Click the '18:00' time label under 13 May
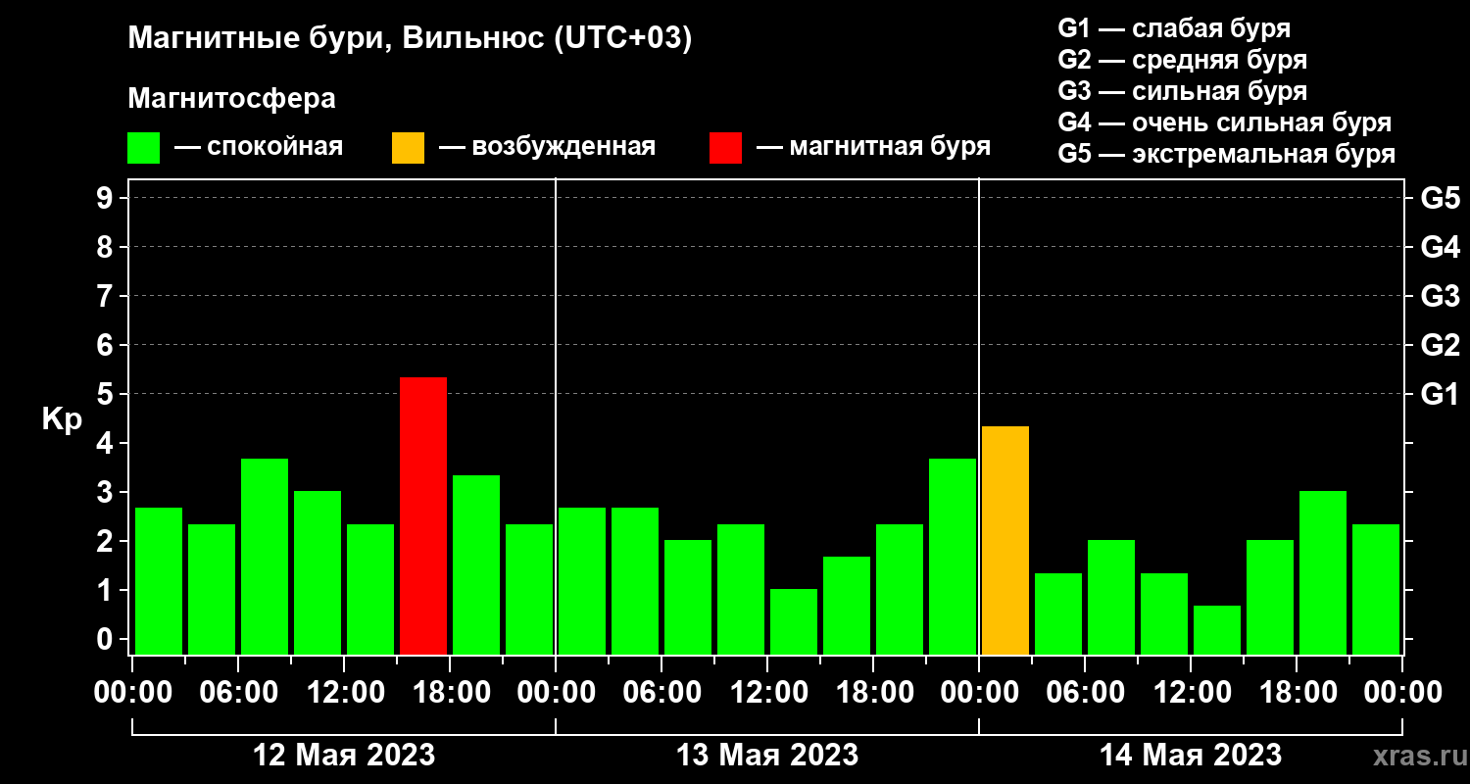 873,693
